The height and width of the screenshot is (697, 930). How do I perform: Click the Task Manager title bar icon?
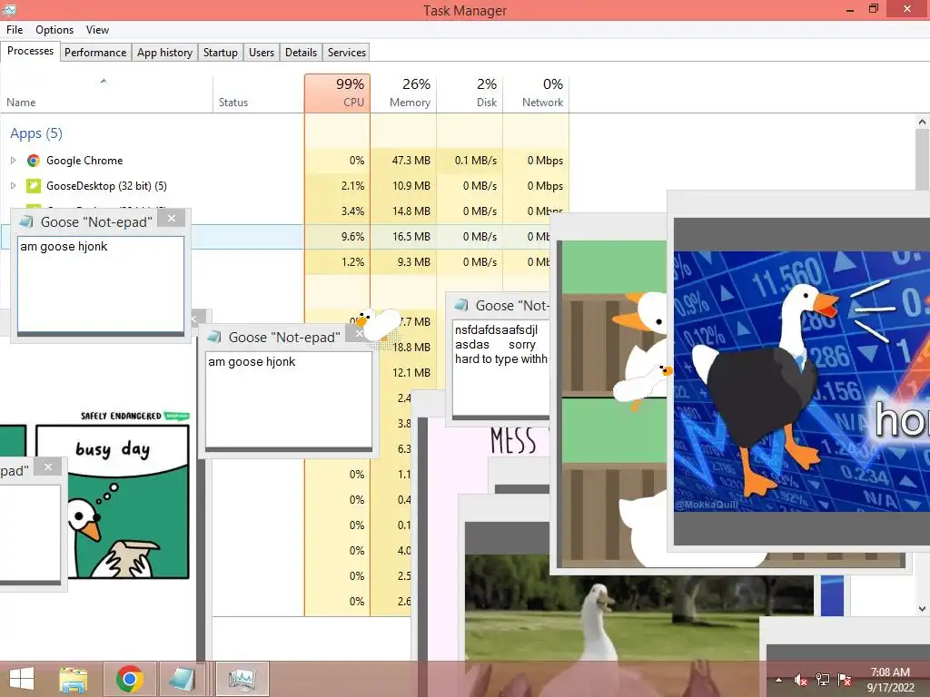(9, 9)
